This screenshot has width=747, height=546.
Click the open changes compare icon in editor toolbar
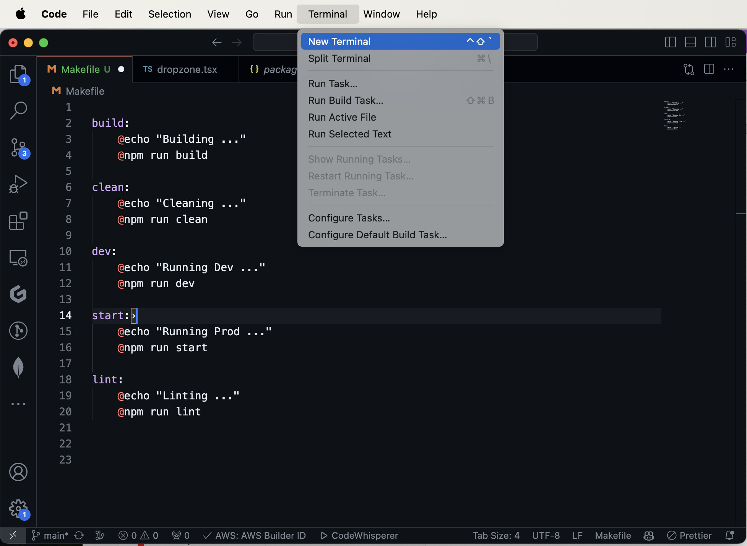(x=689, y=69)
